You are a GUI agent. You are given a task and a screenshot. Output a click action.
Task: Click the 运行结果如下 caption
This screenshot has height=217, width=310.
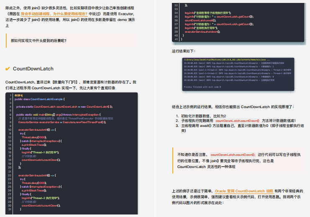point(184,51)
